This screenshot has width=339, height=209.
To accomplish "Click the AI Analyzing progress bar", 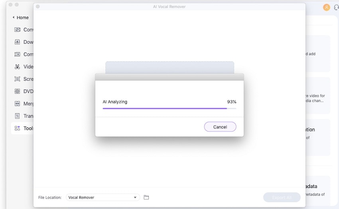I will 169,108.
